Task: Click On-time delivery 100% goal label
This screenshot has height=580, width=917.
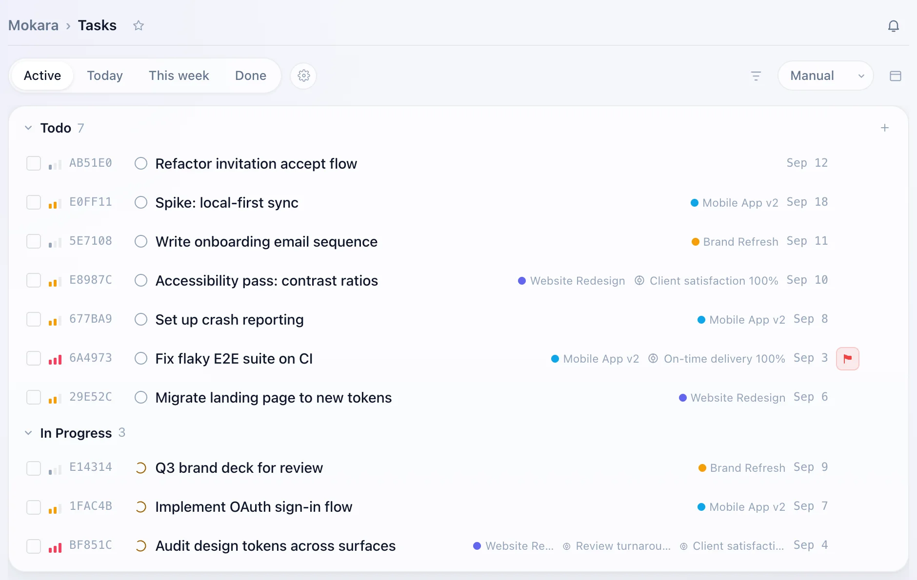Action: [724, 359]
